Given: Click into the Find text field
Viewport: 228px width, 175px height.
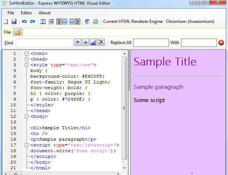Looking at the screenshot, I should 44,43.
